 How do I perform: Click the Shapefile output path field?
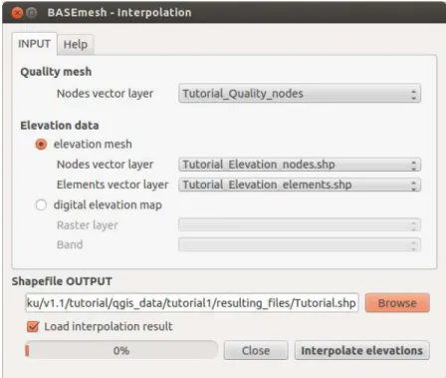click(x=192, y=303)
